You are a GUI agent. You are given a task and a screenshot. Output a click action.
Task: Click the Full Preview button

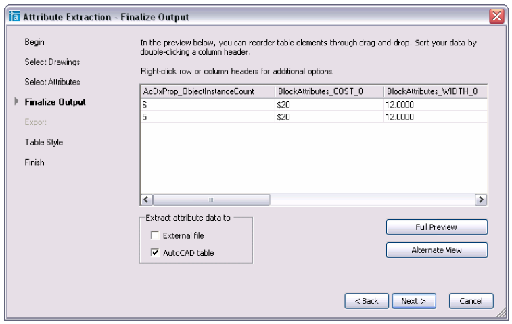(436, 227)
